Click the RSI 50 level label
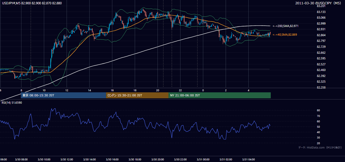Viewport: 345px width, 162px height. (x=318, y=127)
